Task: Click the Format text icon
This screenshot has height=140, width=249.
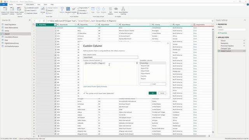Action: tap(42, 10)
